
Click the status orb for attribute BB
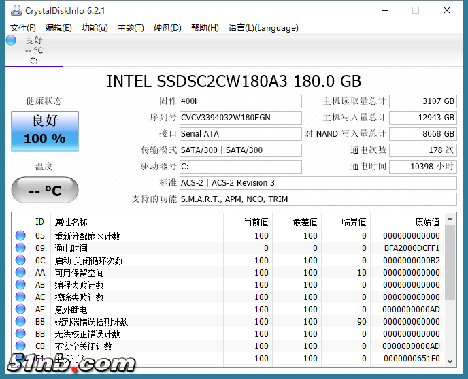point(20,333)
